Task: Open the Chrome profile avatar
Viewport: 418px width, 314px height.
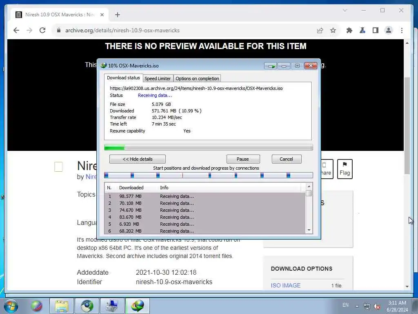Action: coord(389,30)
